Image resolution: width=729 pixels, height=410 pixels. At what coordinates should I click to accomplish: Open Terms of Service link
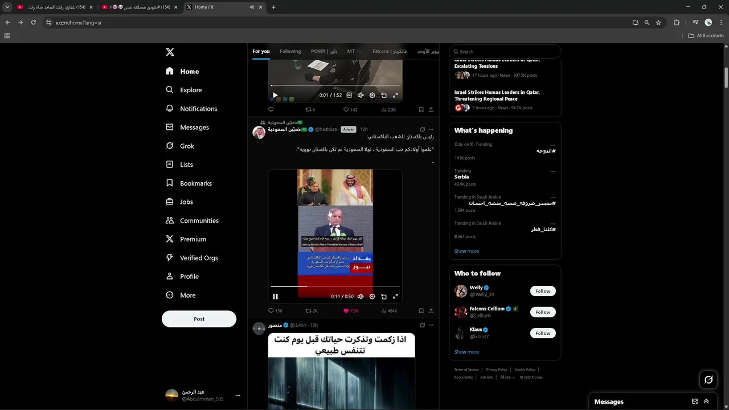[466, 370]
